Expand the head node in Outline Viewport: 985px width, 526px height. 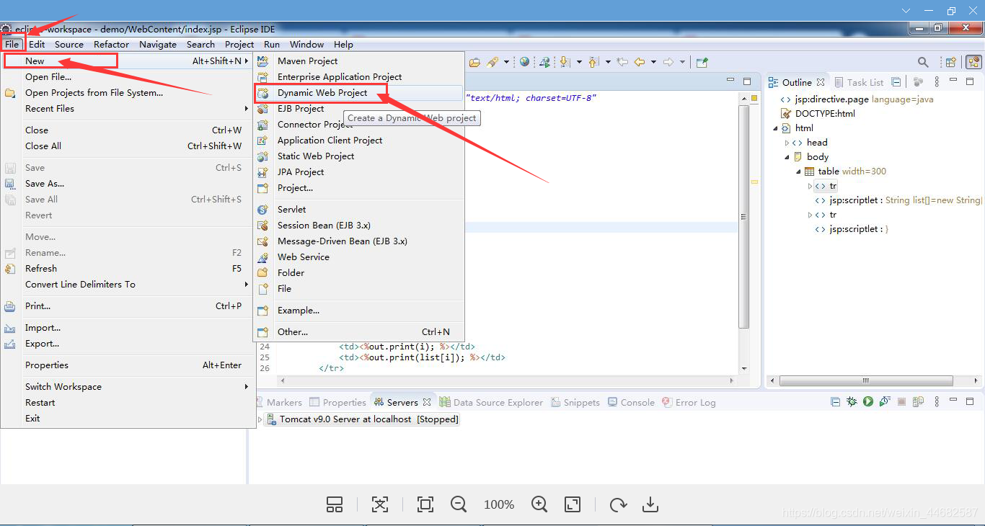click(x=787, y=143)
